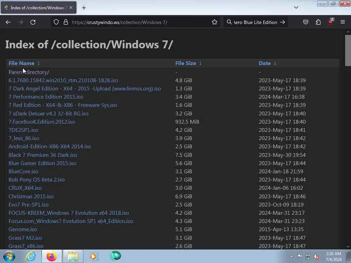Open Grass7 M2.iso link
Image resolution: width=351 pixels, height=263 pixels.
pos(25,238)
